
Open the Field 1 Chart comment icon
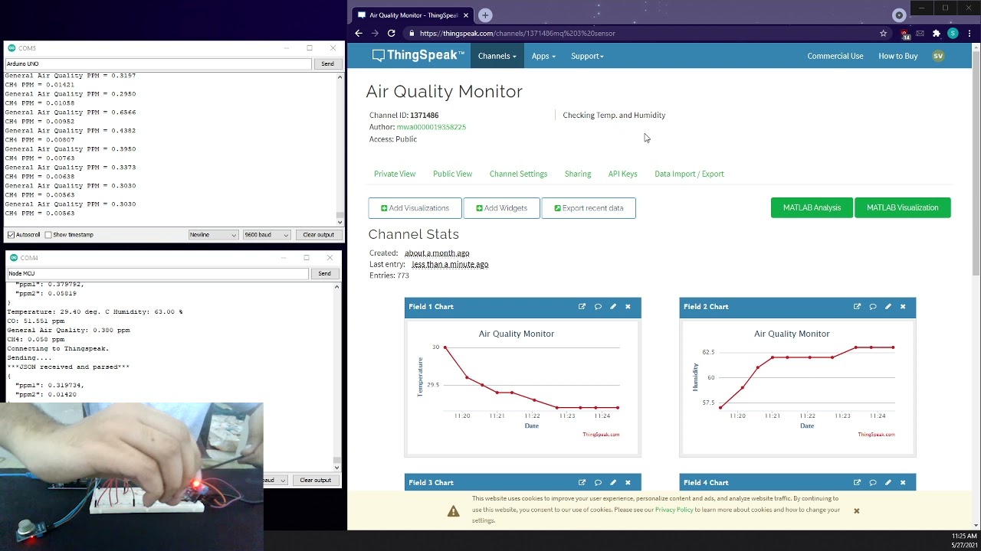(x=598, y=307)
